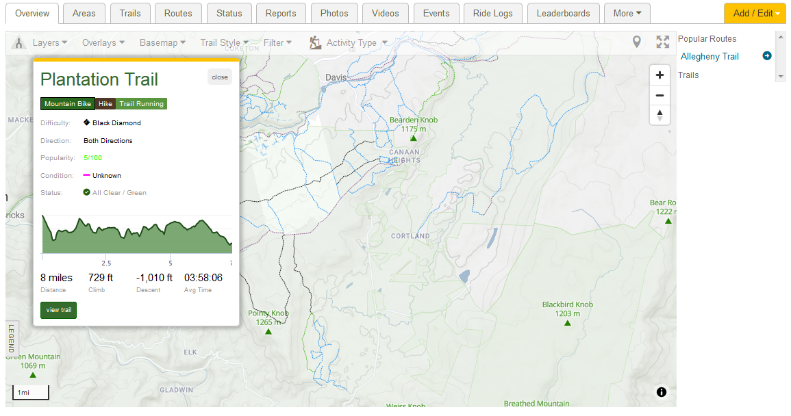
Task: Click the Activity Type hiker icon
Action: 314,42
